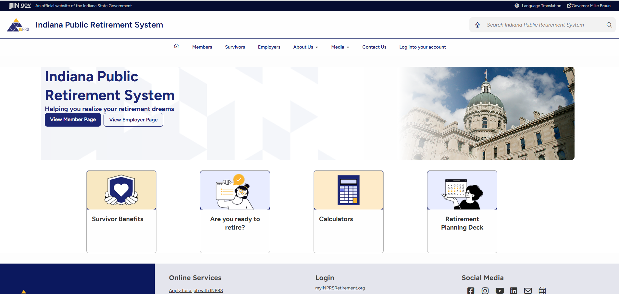This screenshot has height=294, width=619.
Task: Click the hero heading Indiana Public Retirement System
Action: click(x=110, y=86)
